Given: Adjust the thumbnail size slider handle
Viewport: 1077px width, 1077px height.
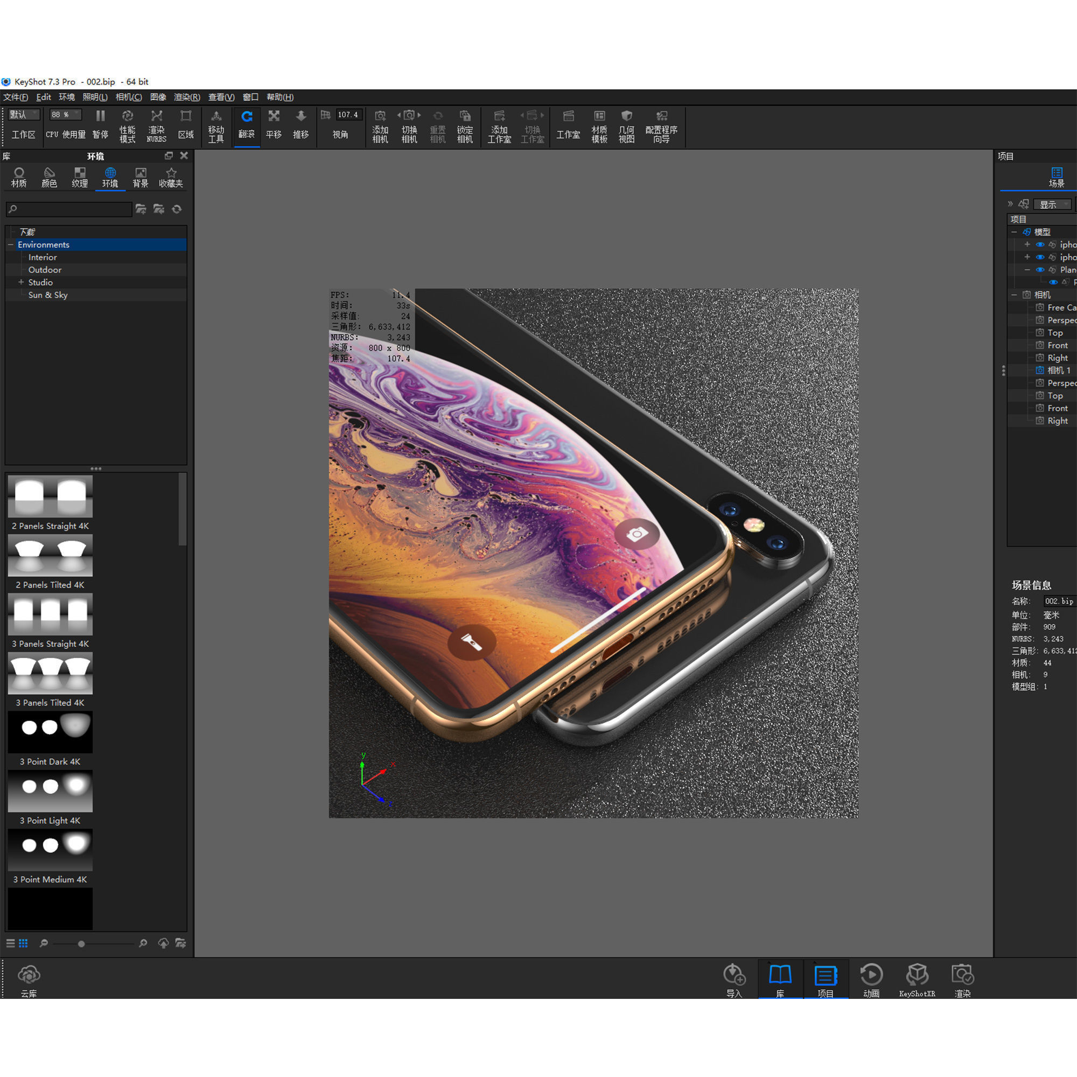Looking at the screenshot, I should pos(81,944).
